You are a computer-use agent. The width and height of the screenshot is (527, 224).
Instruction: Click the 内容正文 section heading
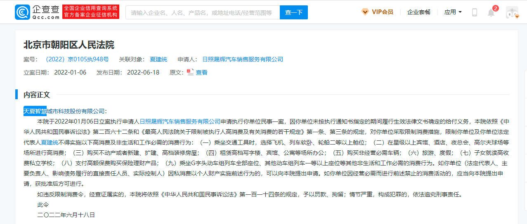tap(37, 95)
